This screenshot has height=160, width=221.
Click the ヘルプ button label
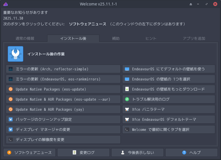(x=195, y=153)
